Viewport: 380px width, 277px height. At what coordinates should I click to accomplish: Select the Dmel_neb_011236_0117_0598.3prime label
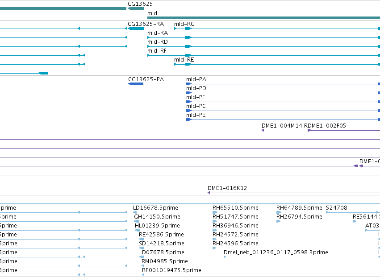276,252
